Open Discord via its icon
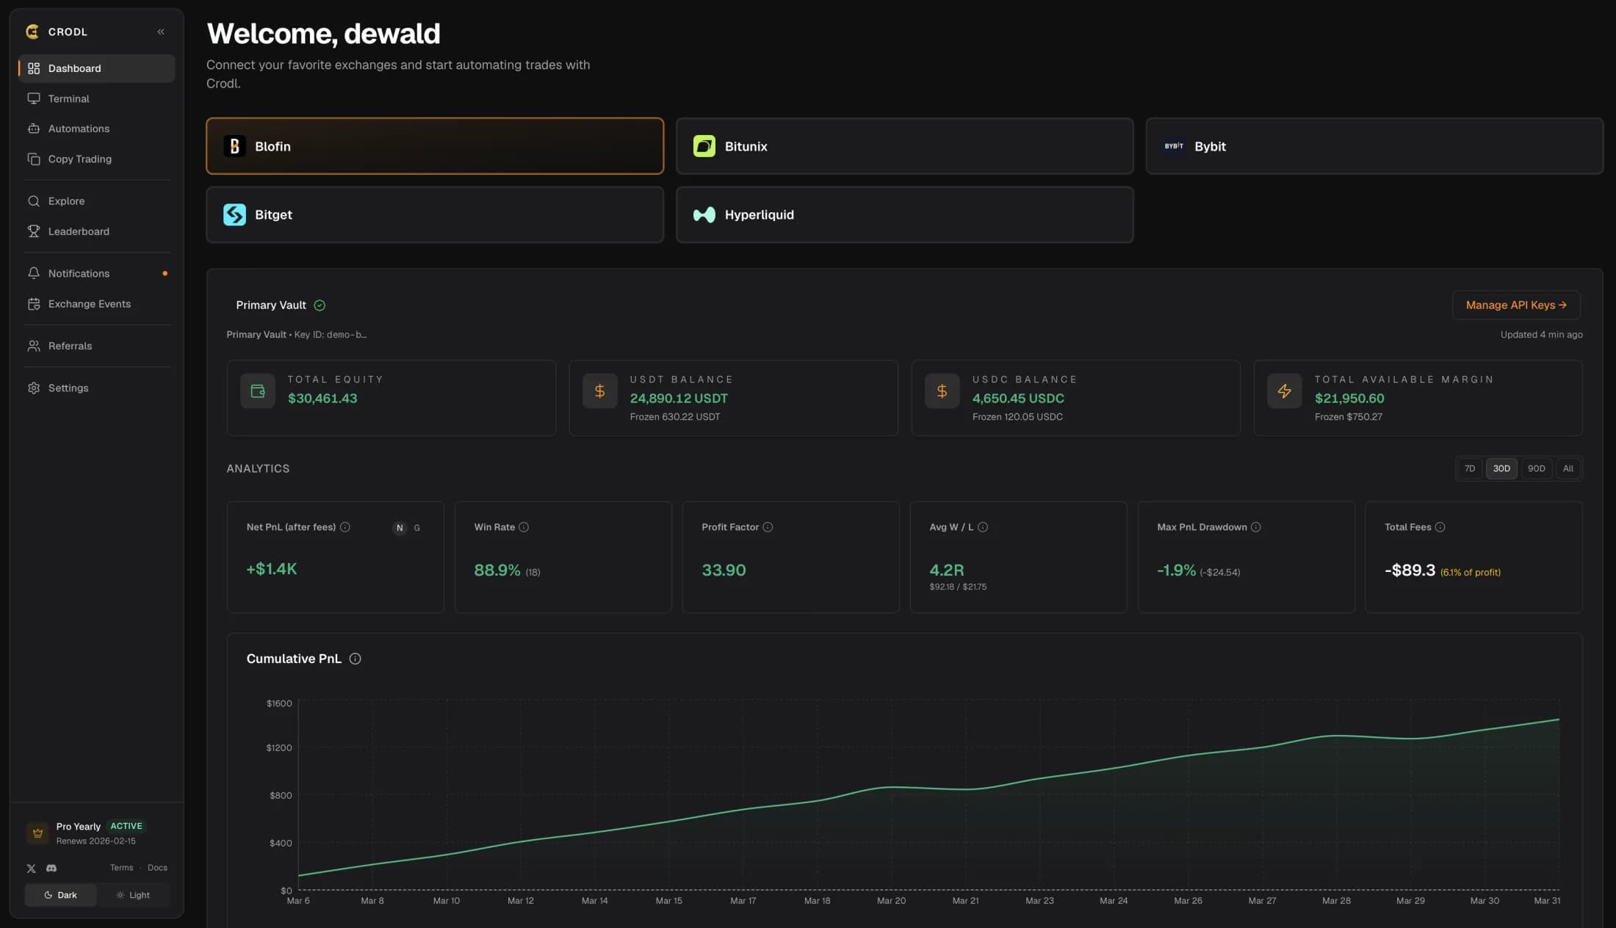The height and width of the screenshot is (928, 1616). (51, 868)
